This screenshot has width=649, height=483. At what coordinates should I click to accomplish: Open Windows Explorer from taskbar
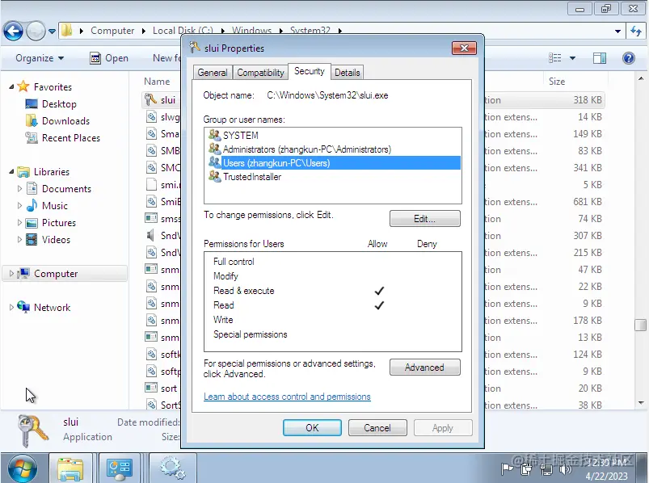pos(70,469)
